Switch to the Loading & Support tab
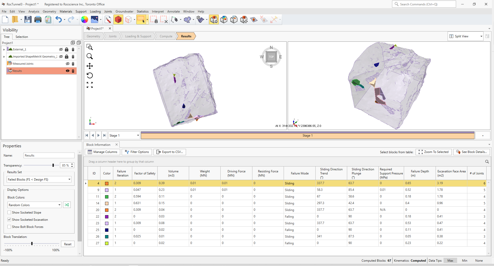 [x=138, y=36]
